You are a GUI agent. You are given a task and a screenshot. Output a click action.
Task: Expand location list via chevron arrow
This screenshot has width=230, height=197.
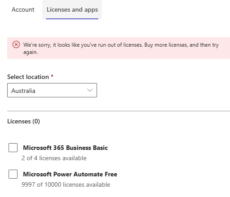90,90
